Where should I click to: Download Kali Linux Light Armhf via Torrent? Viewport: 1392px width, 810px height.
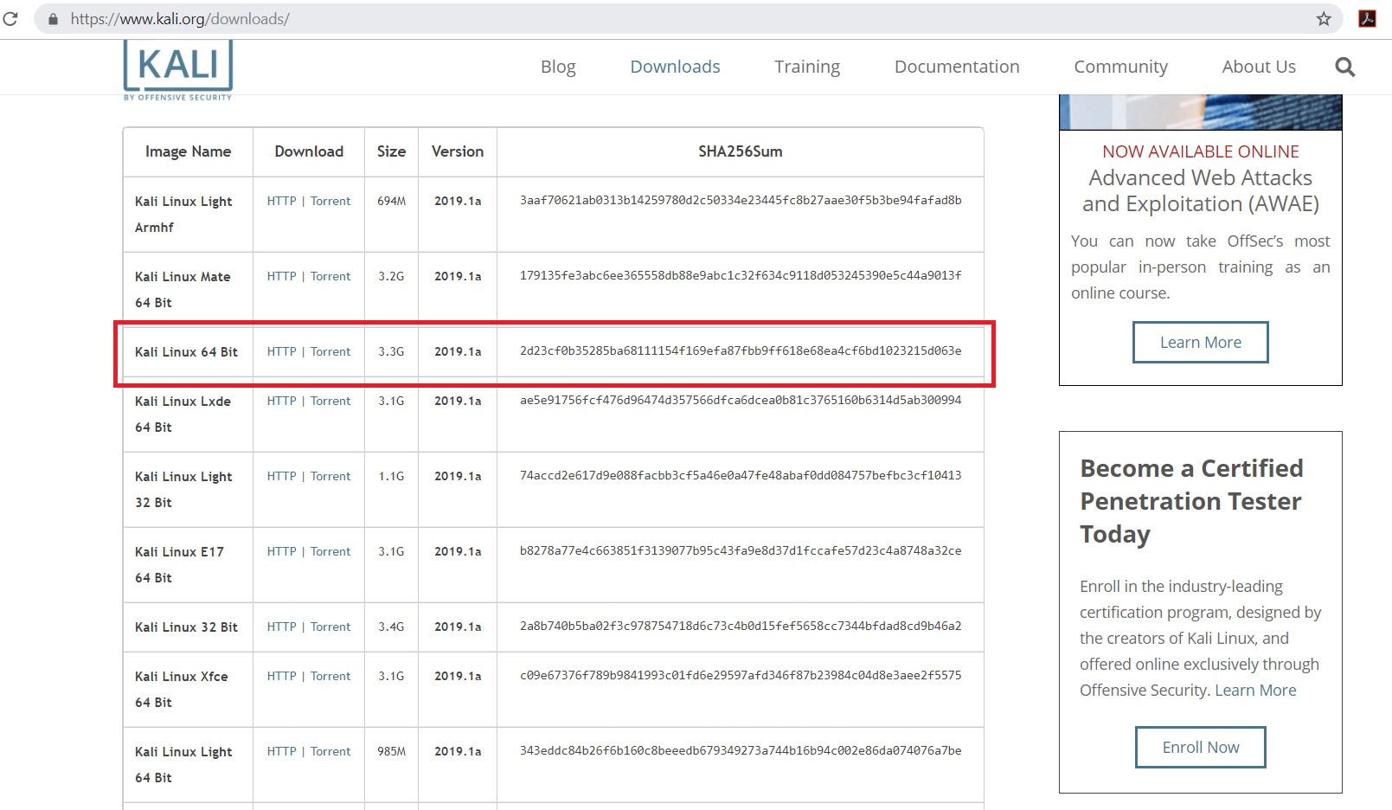[x=330, y=201]
